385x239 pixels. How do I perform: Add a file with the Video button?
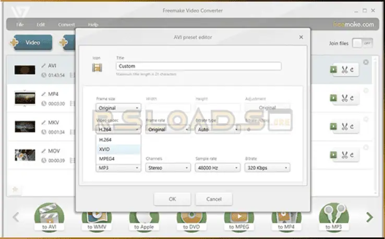click(32, 42)
